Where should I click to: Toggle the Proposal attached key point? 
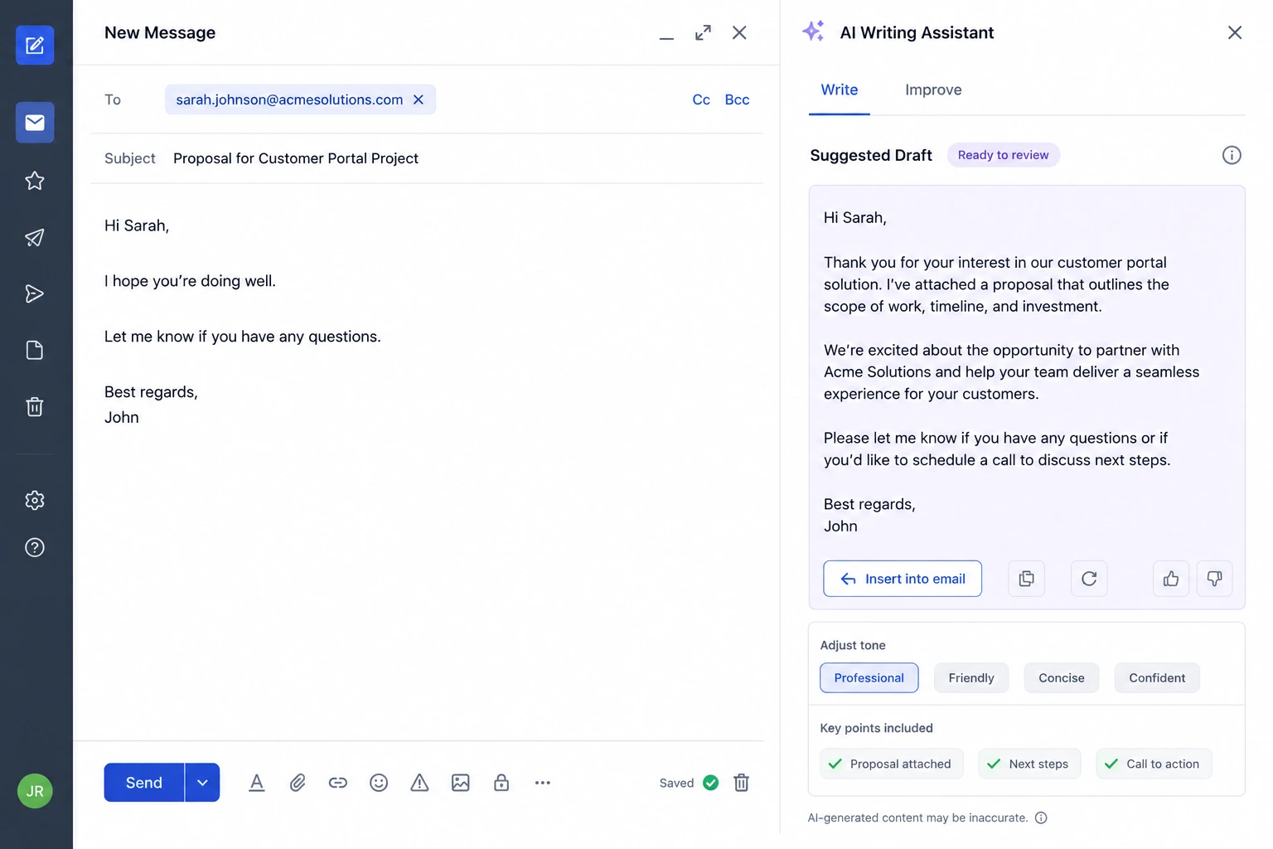892,764
